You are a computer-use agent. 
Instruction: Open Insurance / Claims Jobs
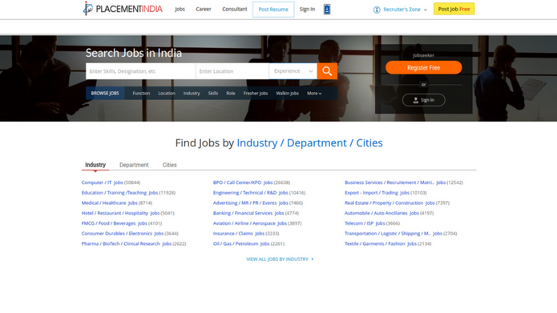pos(239,234)
